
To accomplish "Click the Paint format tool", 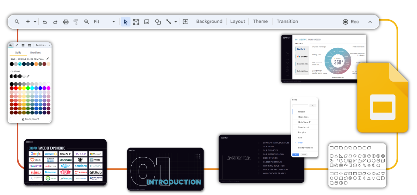I will (76, 21).
